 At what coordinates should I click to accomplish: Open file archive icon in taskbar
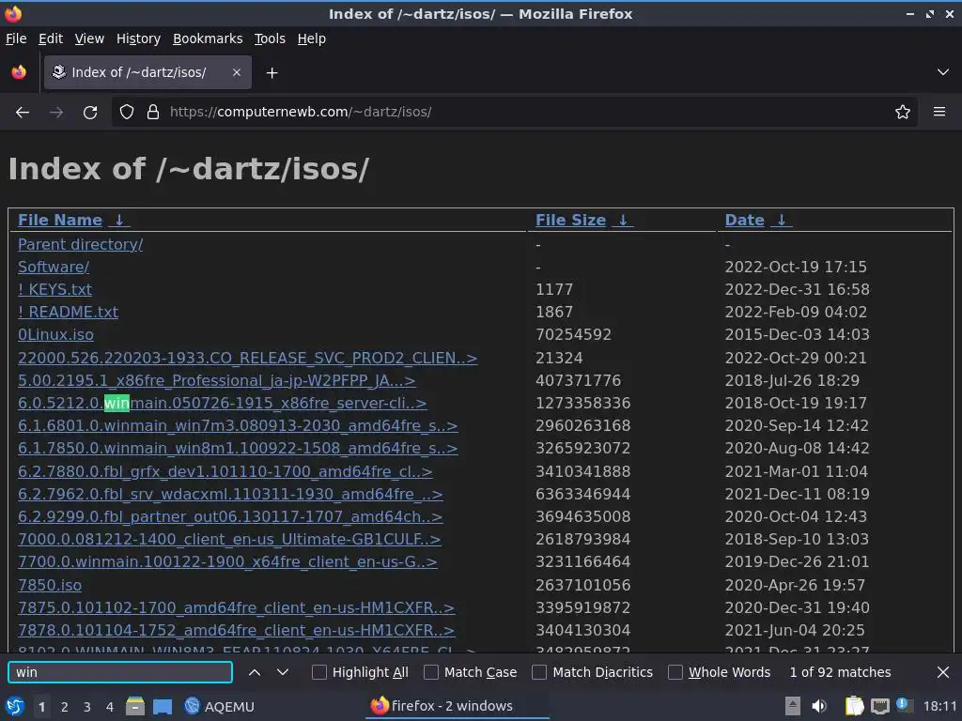click(x=135, y=706)
